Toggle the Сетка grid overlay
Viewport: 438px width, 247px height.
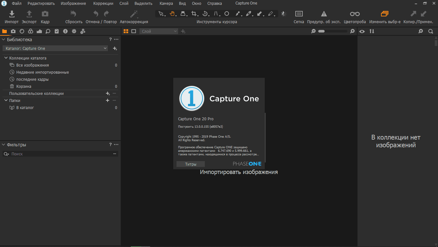pyautogui.click(x=299, y=14)
